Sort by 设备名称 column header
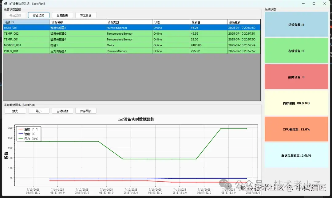This screenshot has height=198, width=332. 78,22
